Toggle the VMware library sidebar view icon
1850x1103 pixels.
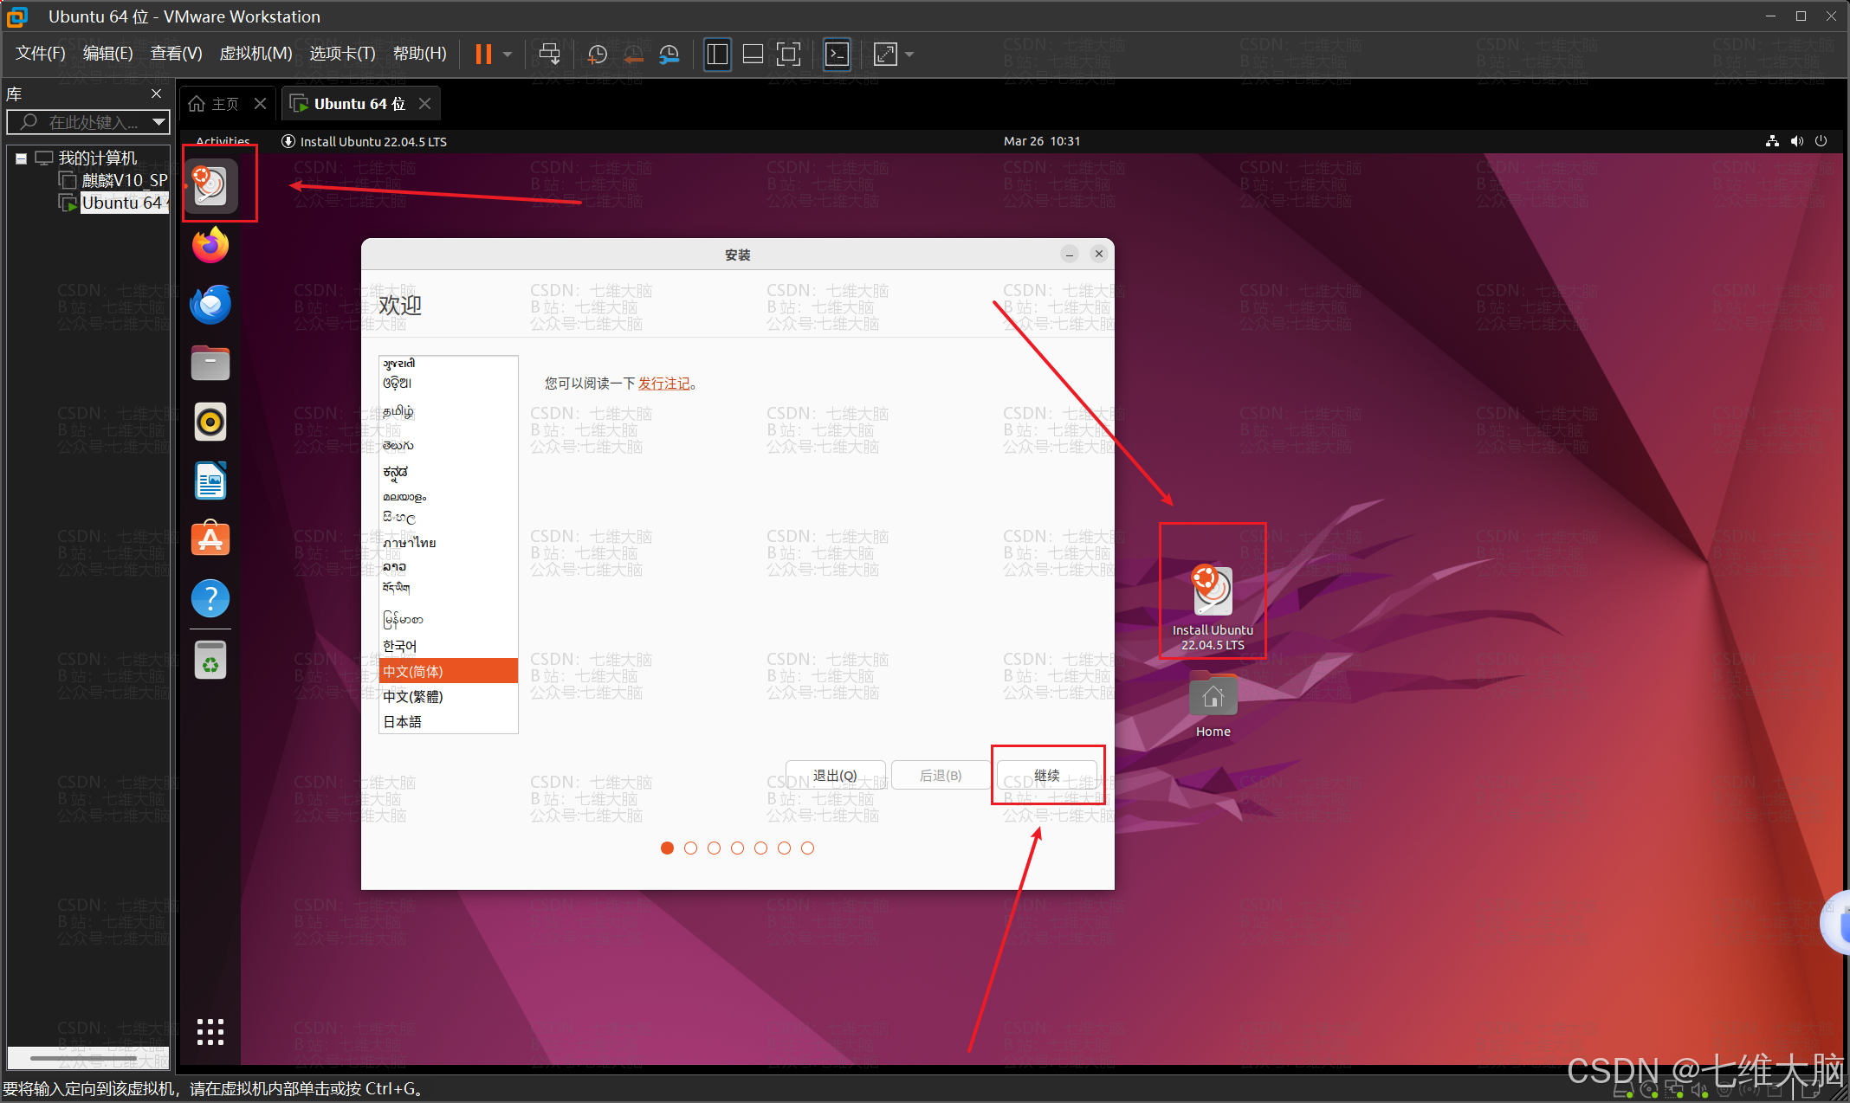pos(717,55)
